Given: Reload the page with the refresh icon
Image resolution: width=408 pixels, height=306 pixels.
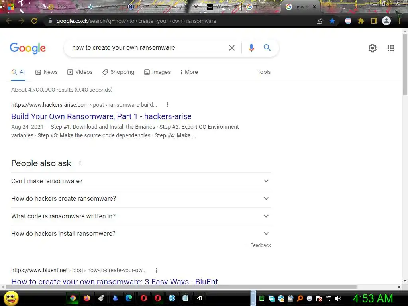Looking at the screenshot, I should [x=34, y=21].
